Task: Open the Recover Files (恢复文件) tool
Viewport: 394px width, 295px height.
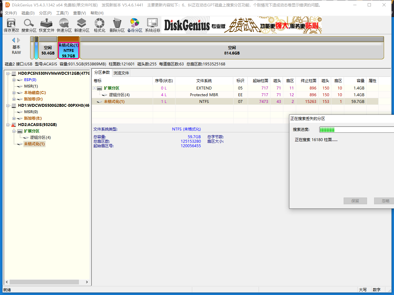Action: click(47, 25)
